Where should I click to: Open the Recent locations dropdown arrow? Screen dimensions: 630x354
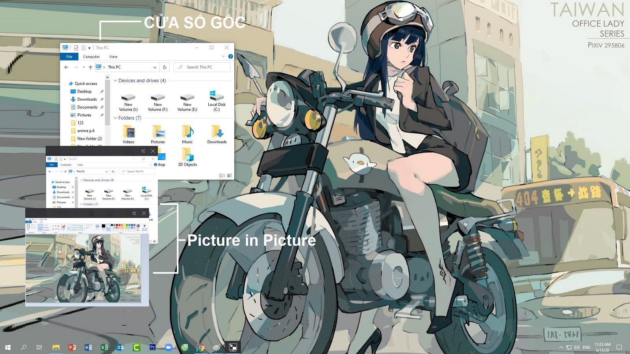pos(84,67)
